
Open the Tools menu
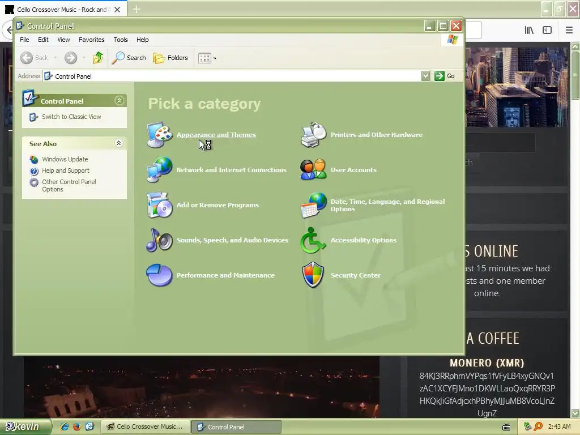point(121,40)
